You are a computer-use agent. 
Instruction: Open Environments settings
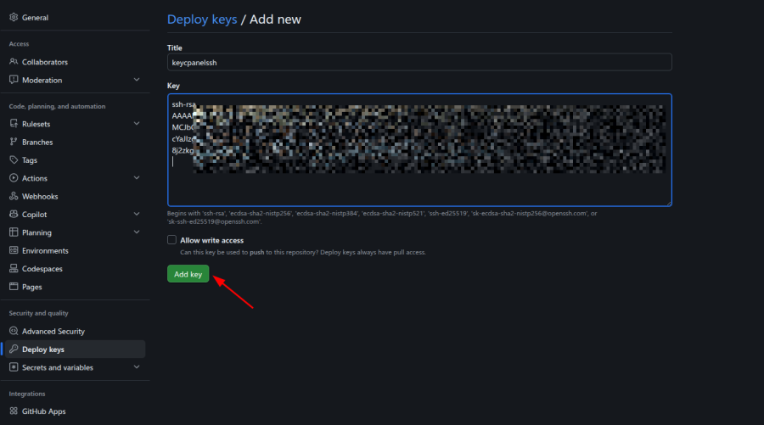75,250
